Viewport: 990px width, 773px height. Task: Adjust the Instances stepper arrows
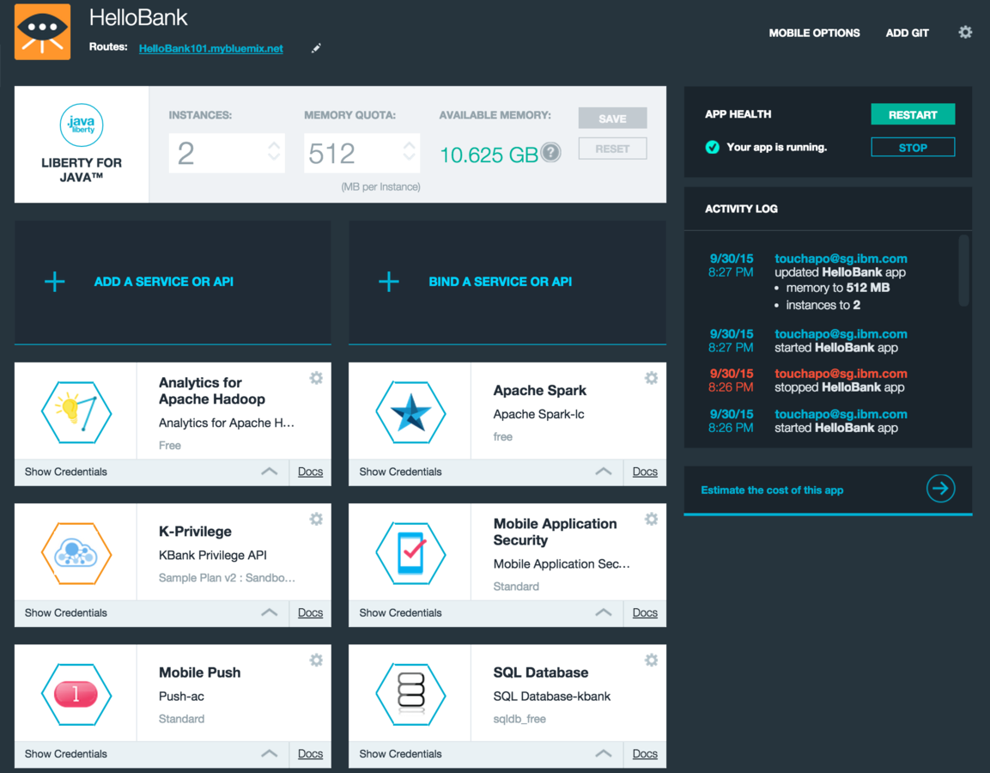pos(274,151)
